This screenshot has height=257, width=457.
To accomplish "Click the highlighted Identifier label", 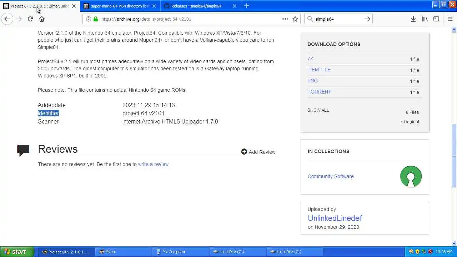I will tap(49, 113).
